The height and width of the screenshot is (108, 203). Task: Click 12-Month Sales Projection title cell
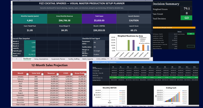49,65
